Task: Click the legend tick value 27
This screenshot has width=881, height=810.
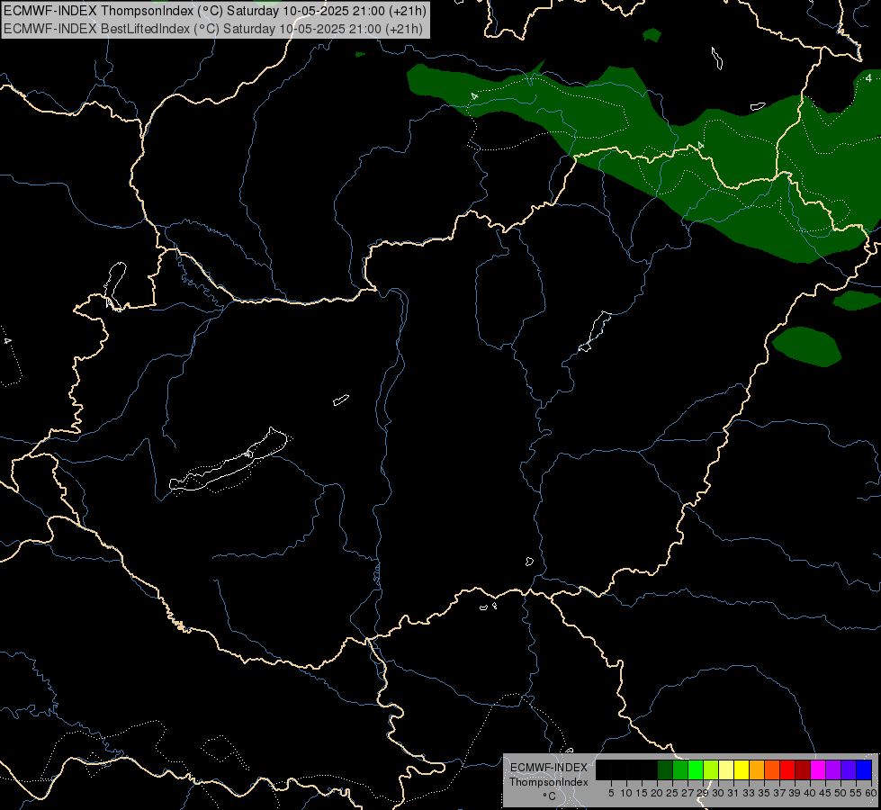Action: (688, 793)
